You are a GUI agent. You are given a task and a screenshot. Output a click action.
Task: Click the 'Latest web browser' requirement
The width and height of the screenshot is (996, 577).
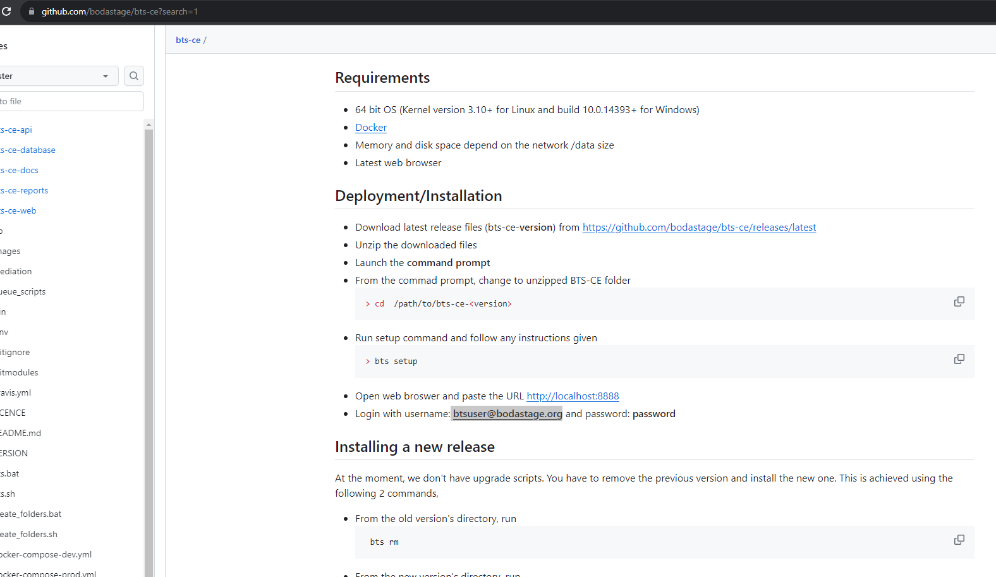pos(398,162)
